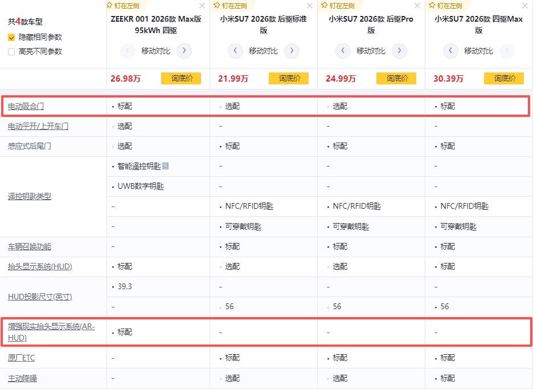Screen dimensions: 533x389
Task: Select 可穿戴钥匙 in 四驱Max版 column
Action: [x=458, y=226]
